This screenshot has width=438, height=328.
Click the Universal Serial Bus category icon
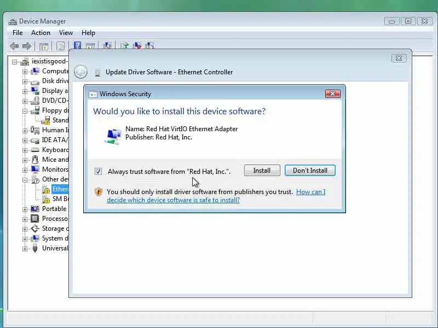pos(35,248)
